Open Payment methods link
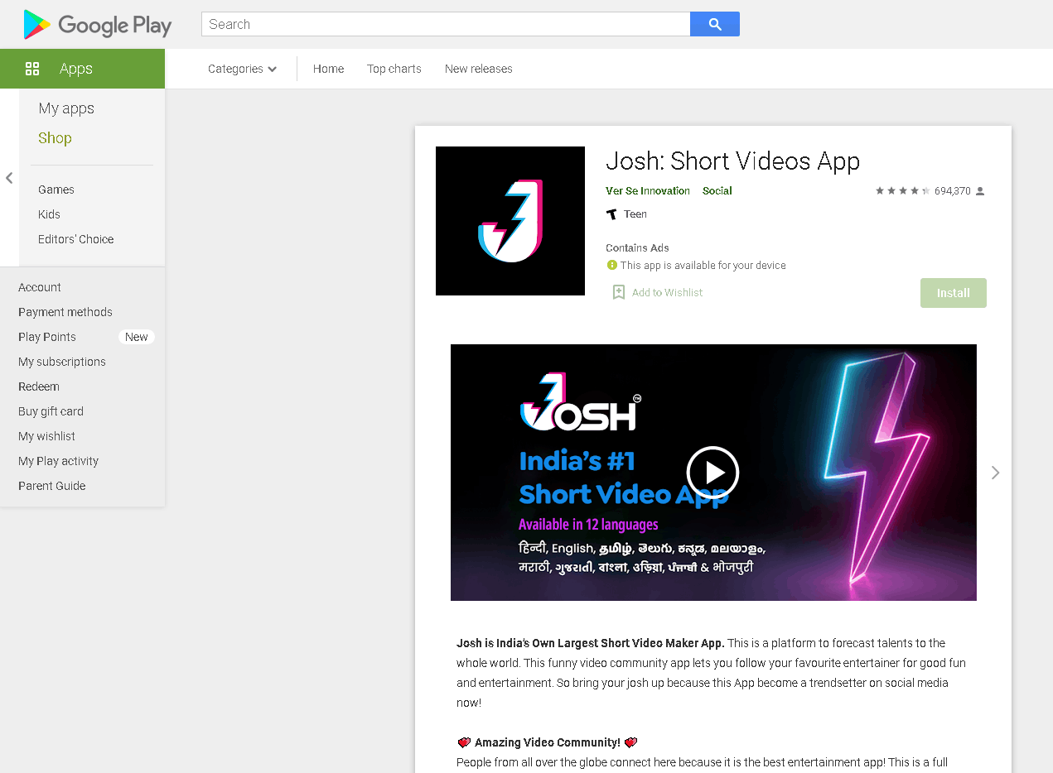 [65, 312]
